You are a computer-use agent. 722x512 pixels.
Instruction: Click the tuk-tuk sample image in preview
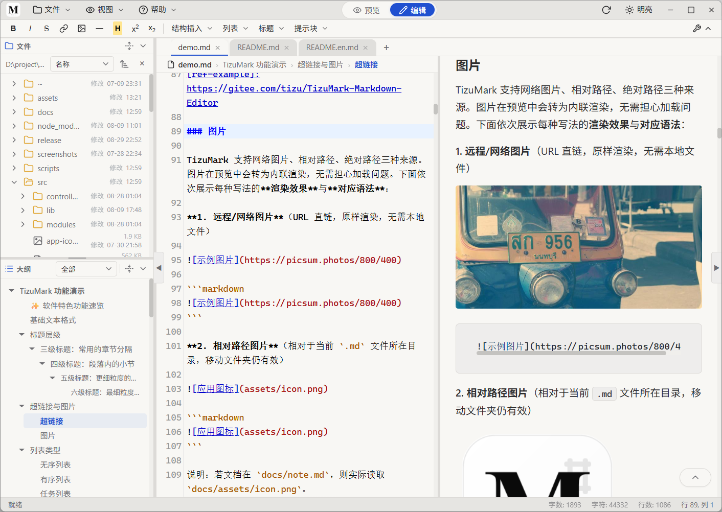click(x=578, y=247)
